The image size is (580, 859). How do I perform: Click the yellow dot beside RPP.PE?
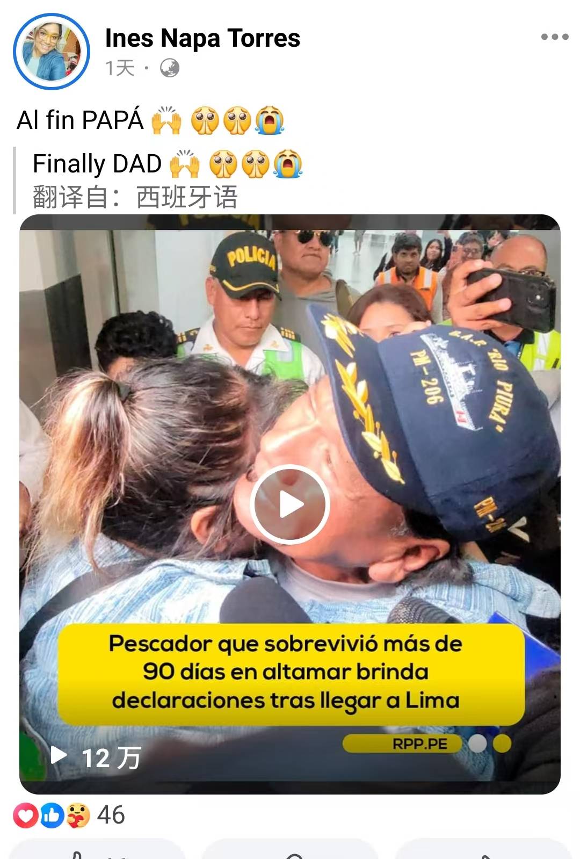pos(502,744)
